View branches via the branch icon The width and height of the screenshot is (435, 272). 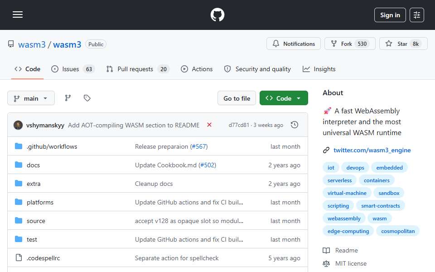coord(68,98)
